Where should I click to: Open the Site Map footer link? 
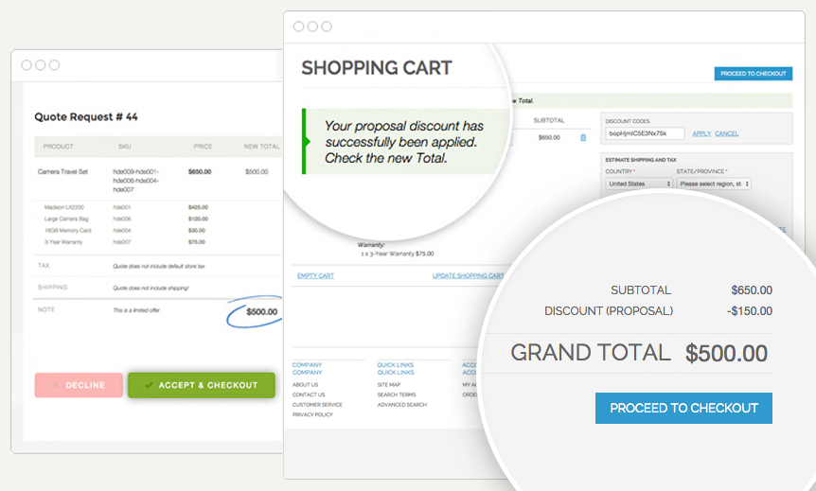point(389,385)
